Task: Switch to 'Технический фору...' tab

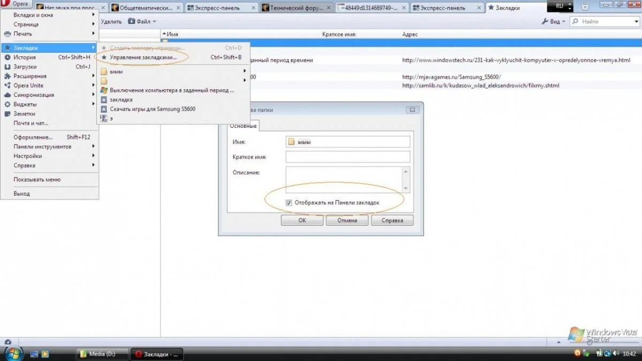Action: pos(297,7)
